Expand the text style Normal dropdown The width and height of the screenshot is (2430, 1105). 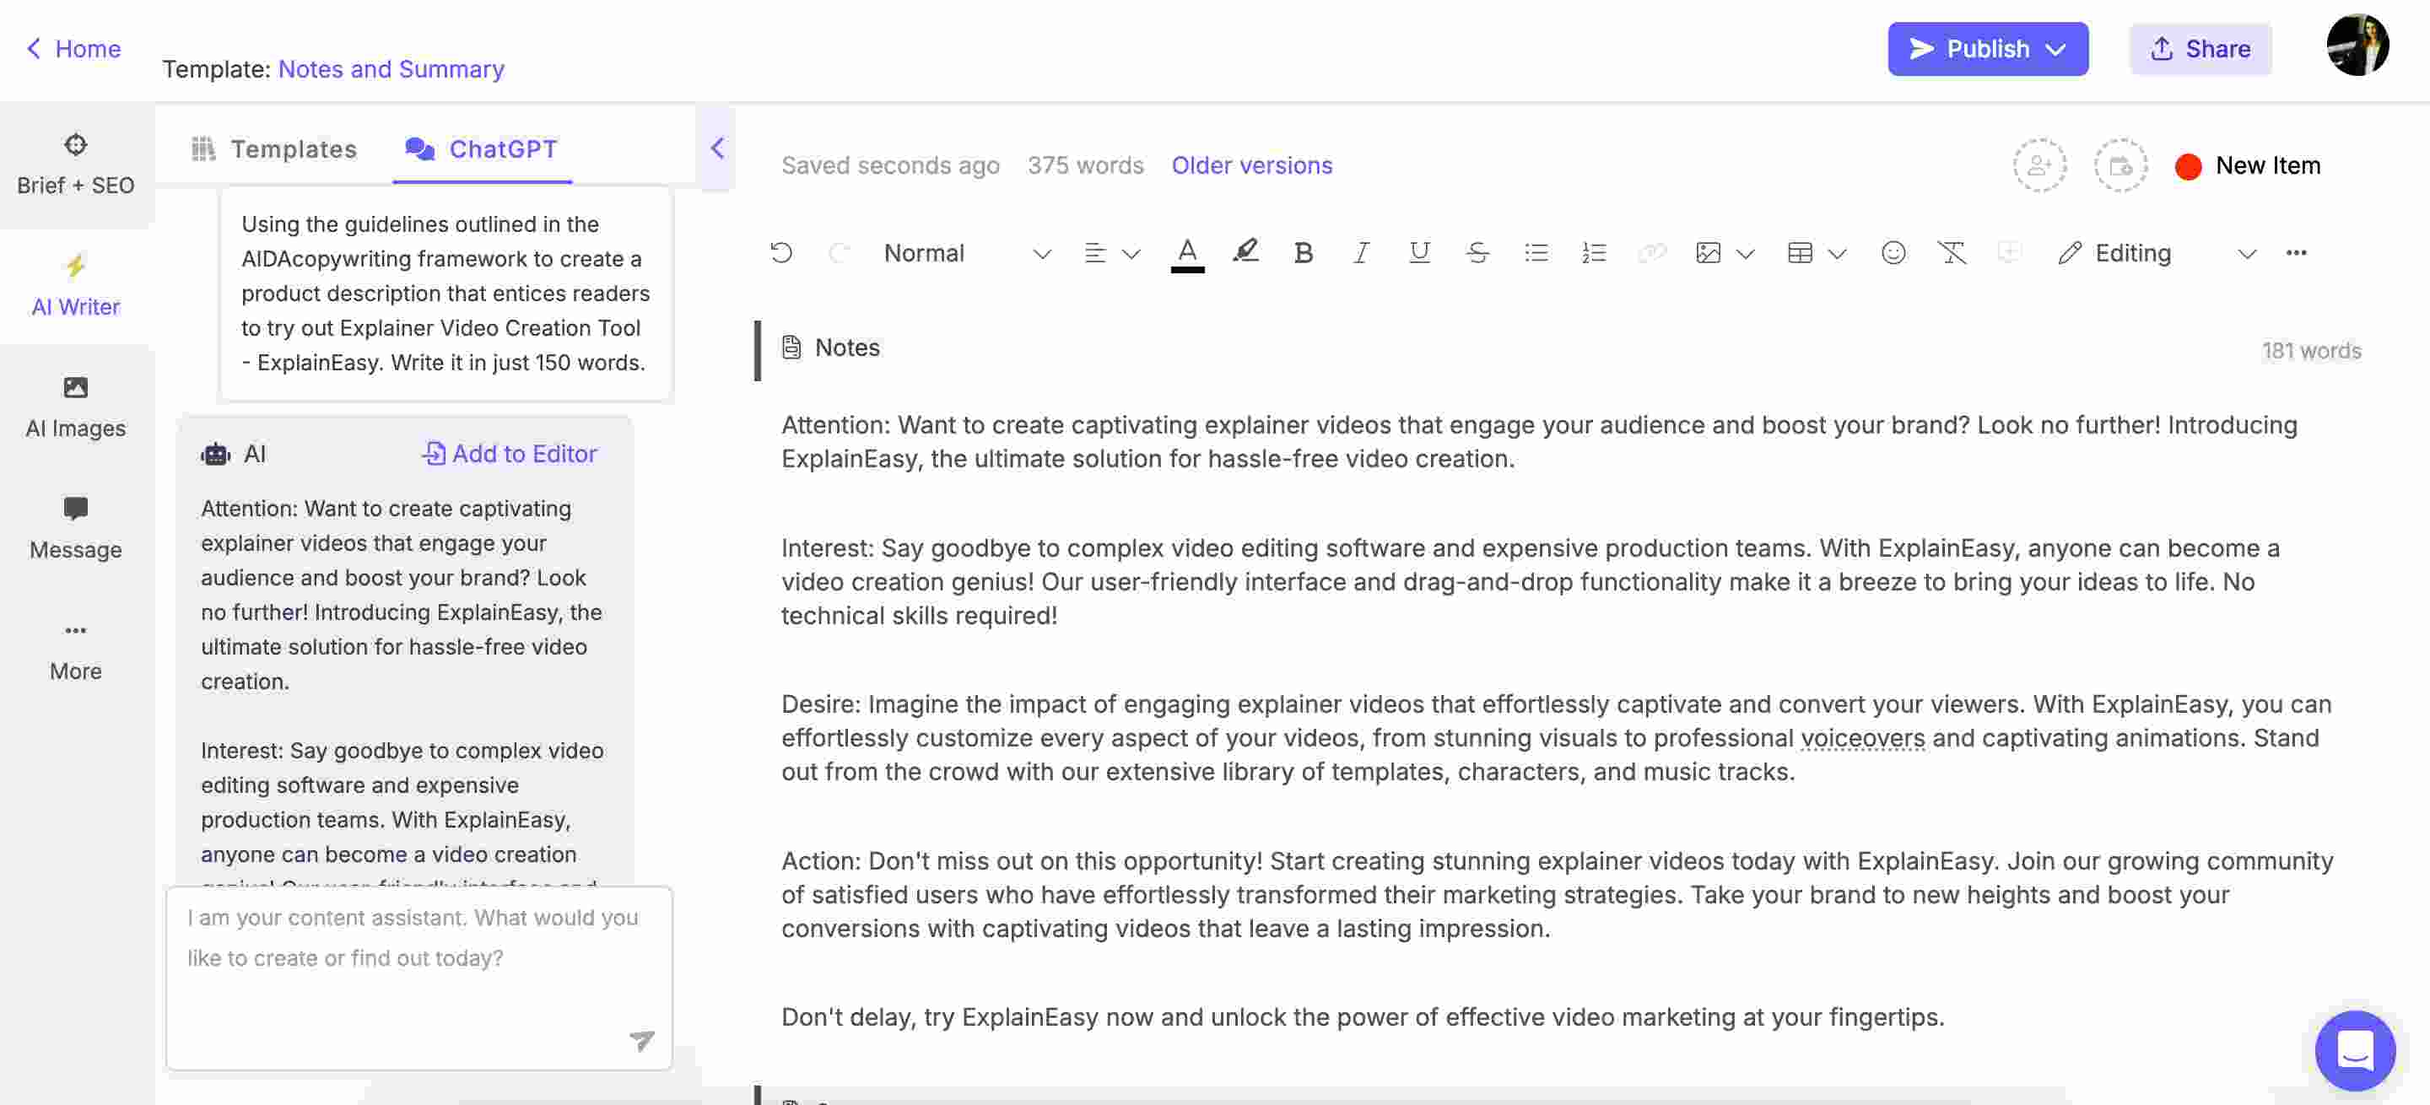point(1041,252)
